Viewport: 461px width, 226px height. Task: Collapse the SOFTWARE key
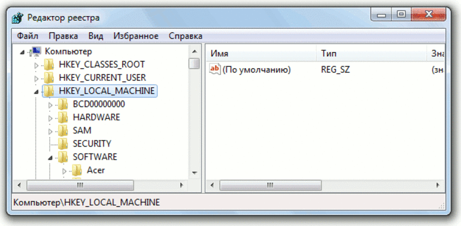click(50, 158)
